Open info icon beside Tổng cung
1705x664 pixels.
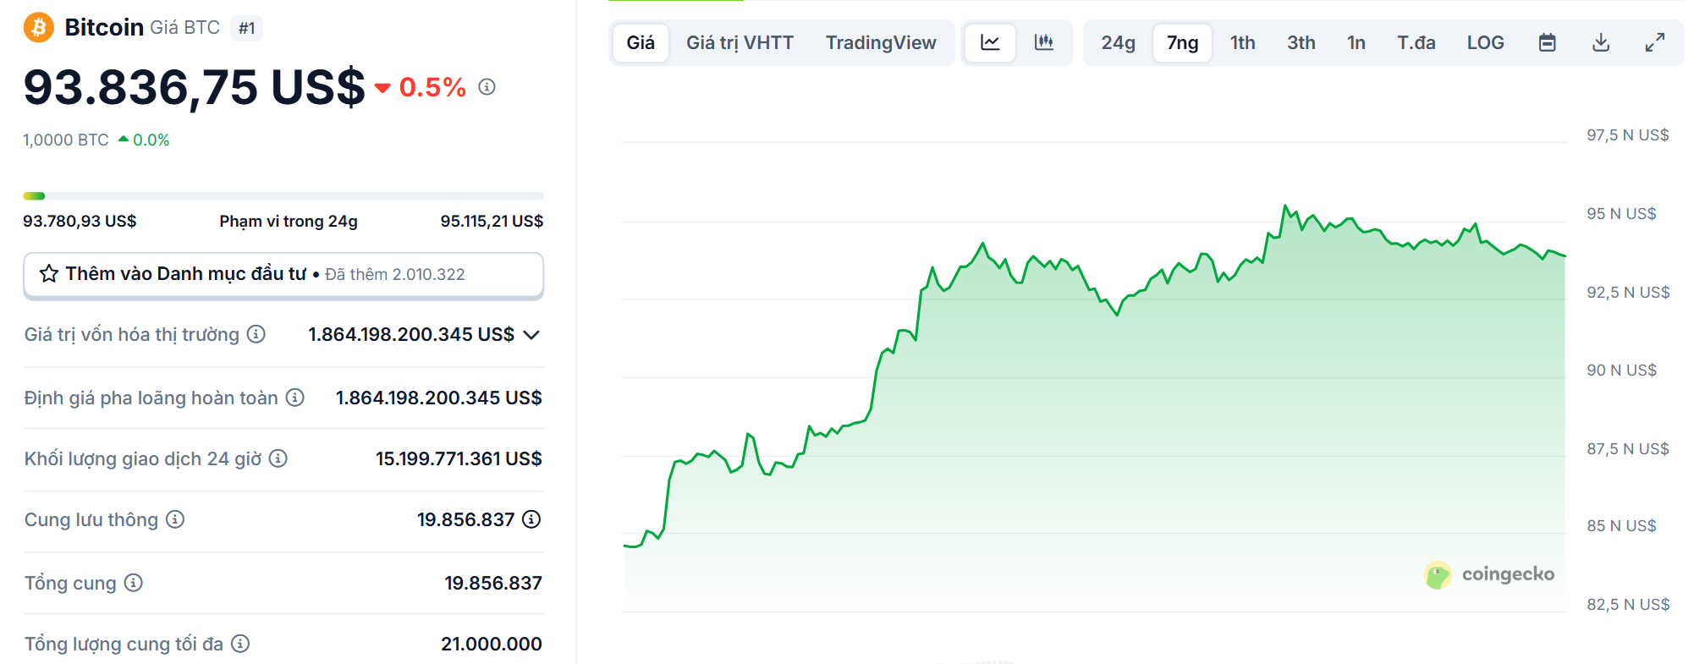(x=134, y=583)
